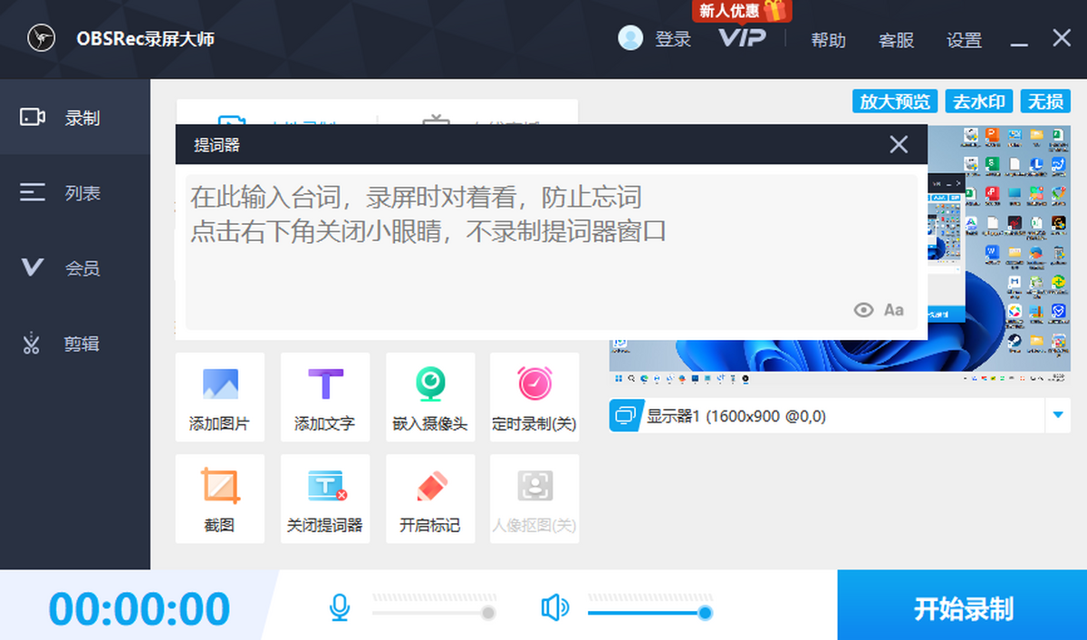Viewport: 1087px width, 640px height.
Task: Click 开始录制 to start recording
Action: tap(962, 606)
